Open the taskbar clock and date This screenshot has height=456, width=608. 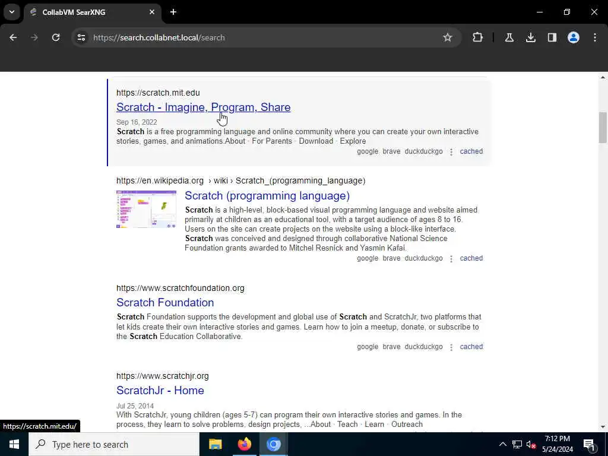pos(557,444)
